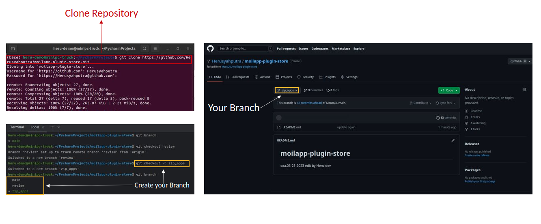Switch to the repository Security tab
This screenshot has height=224, width=541.
click(x=306, y=77)
